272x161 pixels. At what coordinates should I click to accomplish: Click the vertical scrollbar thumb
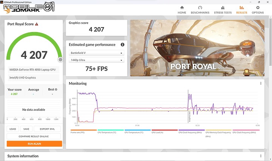point(270,41)
